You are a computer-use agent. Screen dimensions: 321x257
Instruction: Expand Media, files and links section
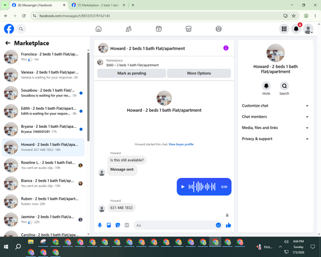(x=275, y=128)
